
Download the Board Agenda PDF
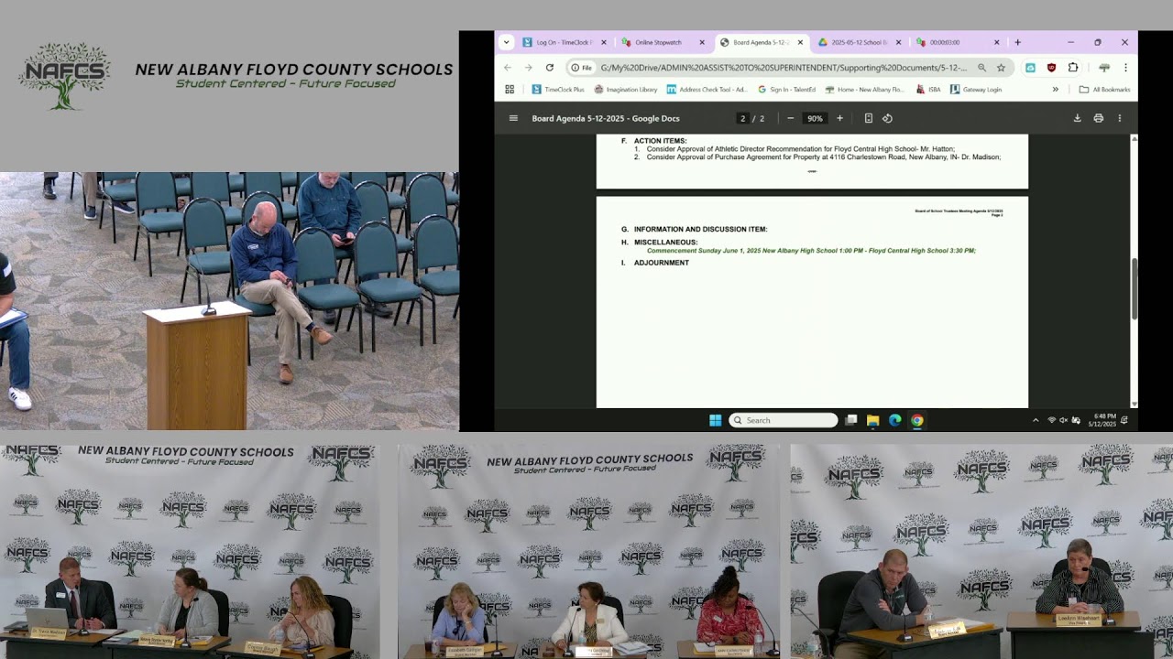coord(1077,118)
